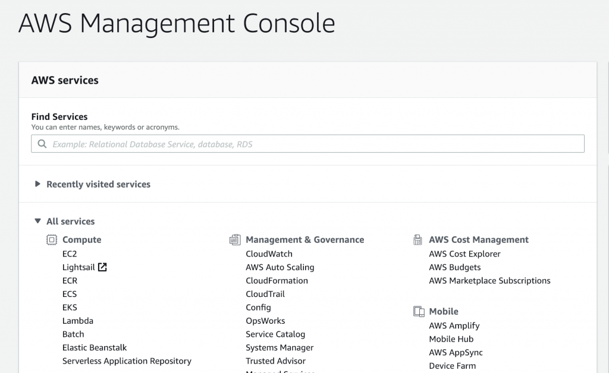This screenshot has height=373, width=609.
Task: Open the CloudFormation service
Action: point(277,281)
